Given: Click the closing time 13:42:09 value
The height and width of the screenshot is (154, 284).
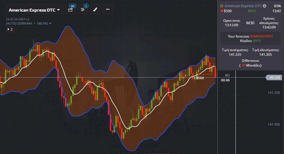Looking at the screenshot, I should point(269,27).
